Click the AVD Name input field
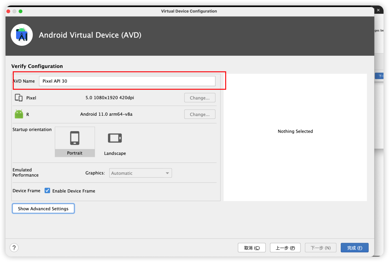Image resolution: width=389 pixels, height=262 pixels. 127,81
